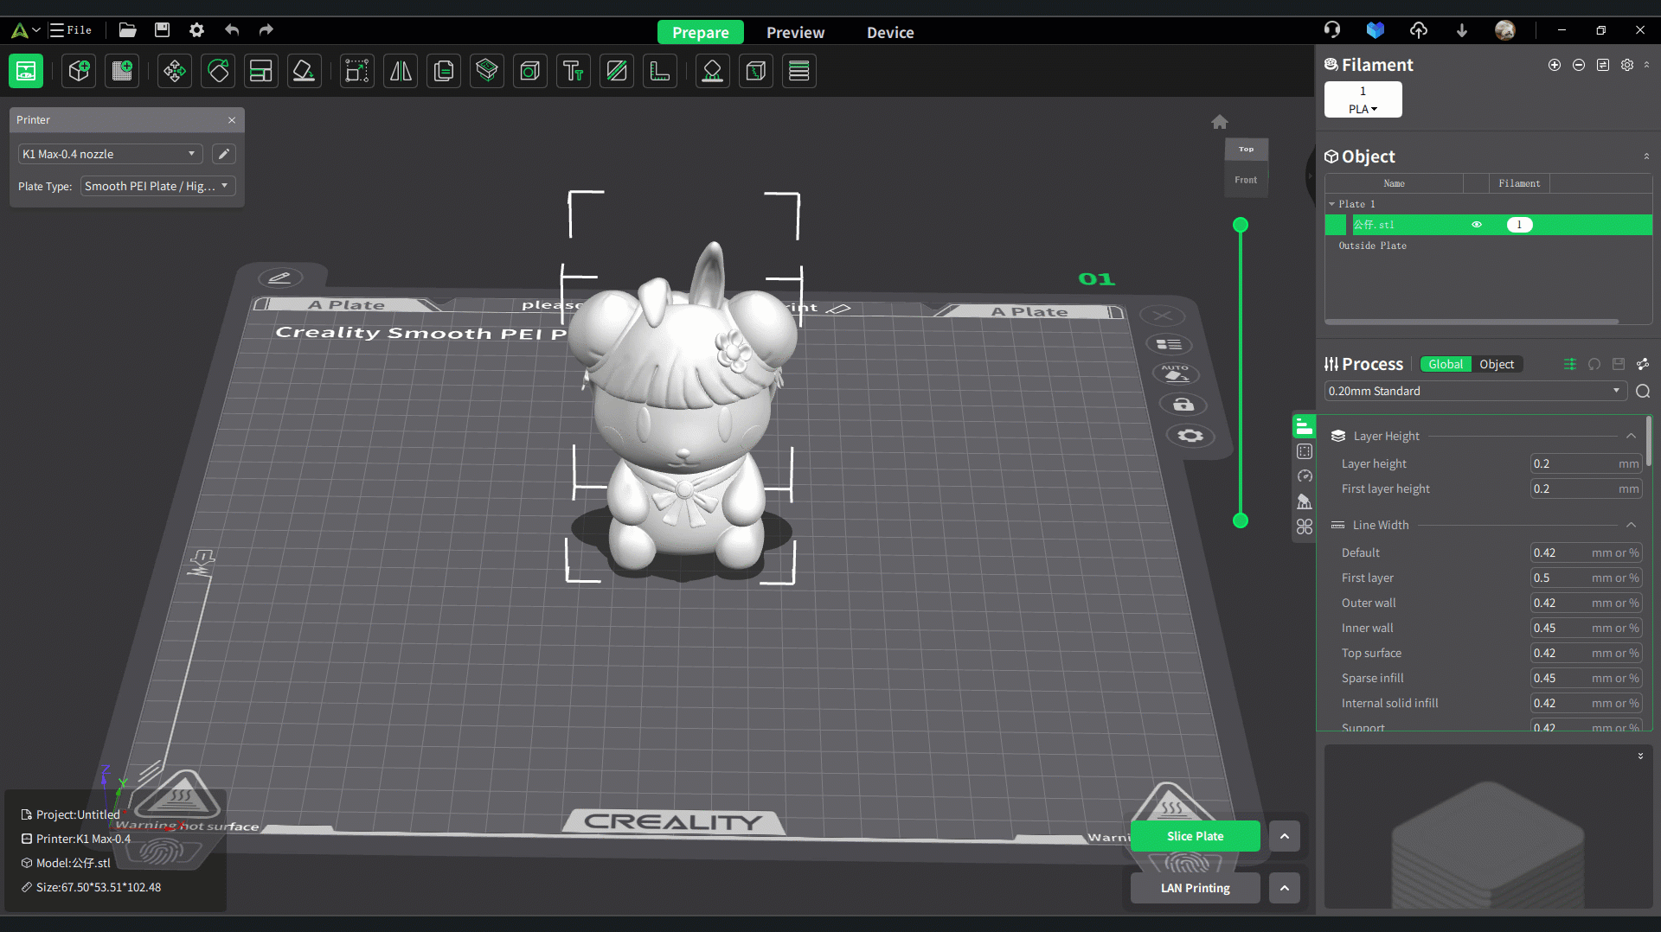Click the cloud upload icon
Screen dimensions: 1661x932
1419,30
